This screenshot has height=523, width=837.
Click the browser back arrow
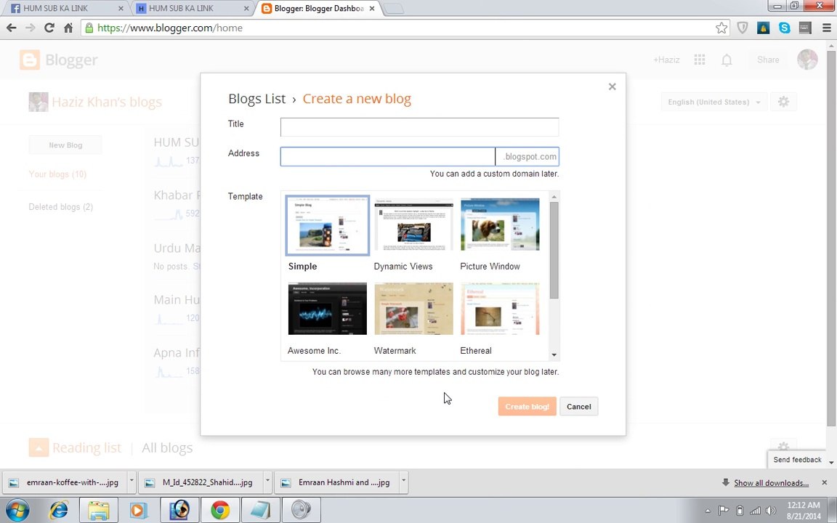(11, 28)
